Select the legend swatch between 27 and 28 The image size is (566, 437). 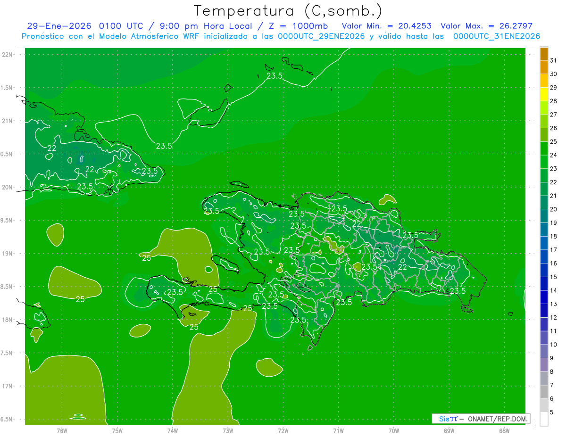tap(544, 108)
